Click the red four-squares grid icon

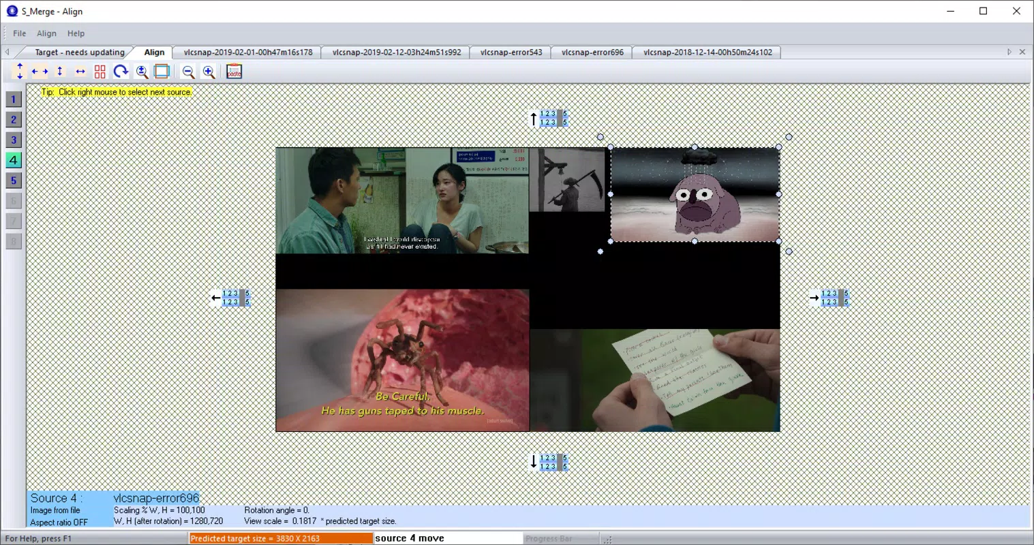click(100, 72)
